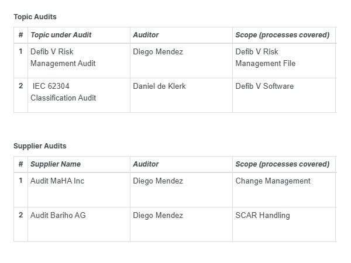351x263 pixels.
Task: Select the "SCAR Handling" scope cell
Action: pyautogui.click(x=262, y=216)
